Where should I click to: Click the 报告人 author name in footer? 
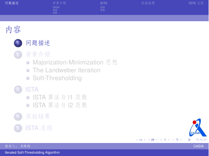click(18, 146)
